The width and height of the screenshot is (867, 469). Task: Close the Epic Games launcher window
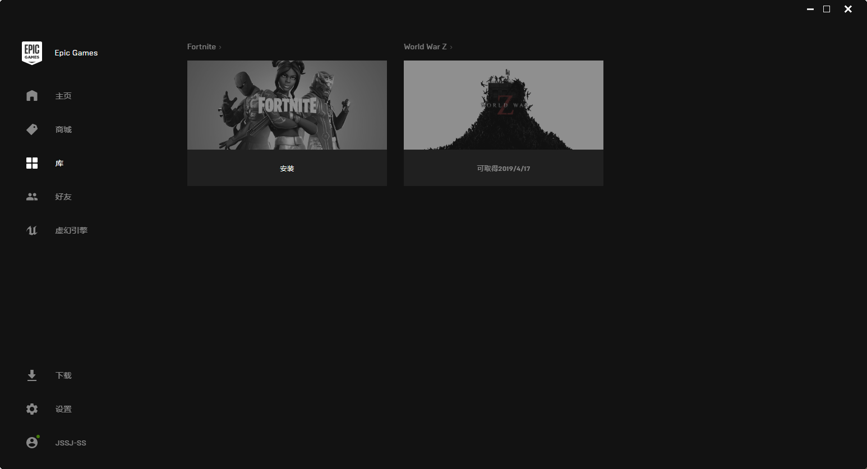point(848,9)
